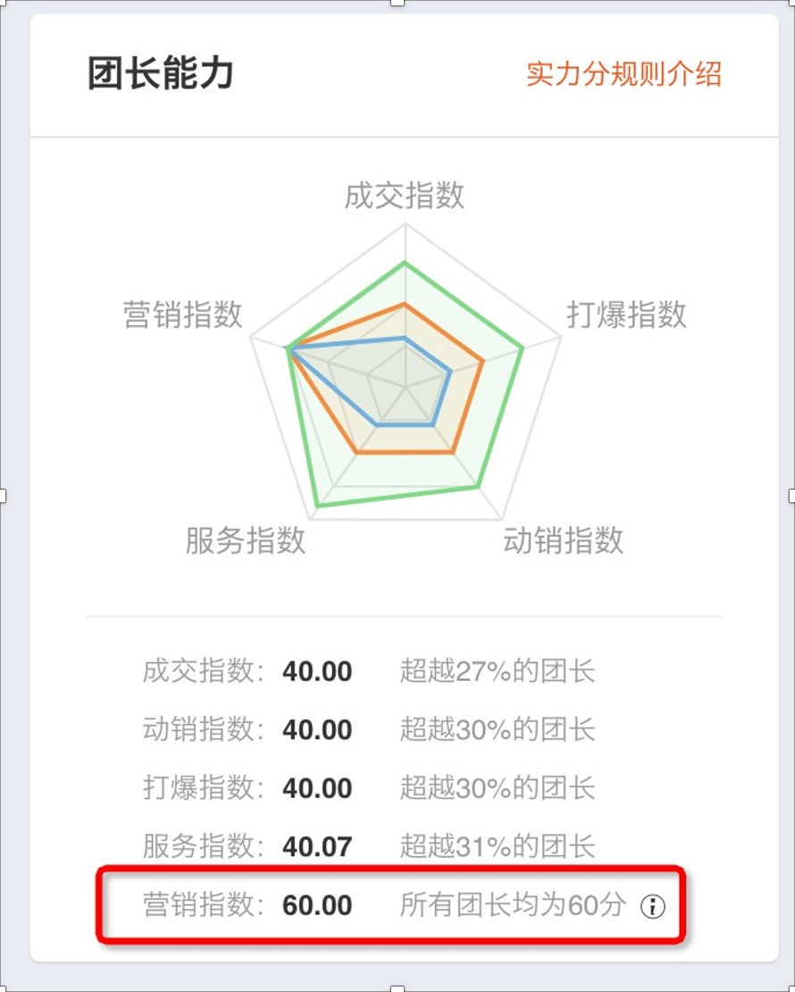Click the blue polygon's top vertex on radar
Viewport: 795px width, 992px height.
(405, 338)
